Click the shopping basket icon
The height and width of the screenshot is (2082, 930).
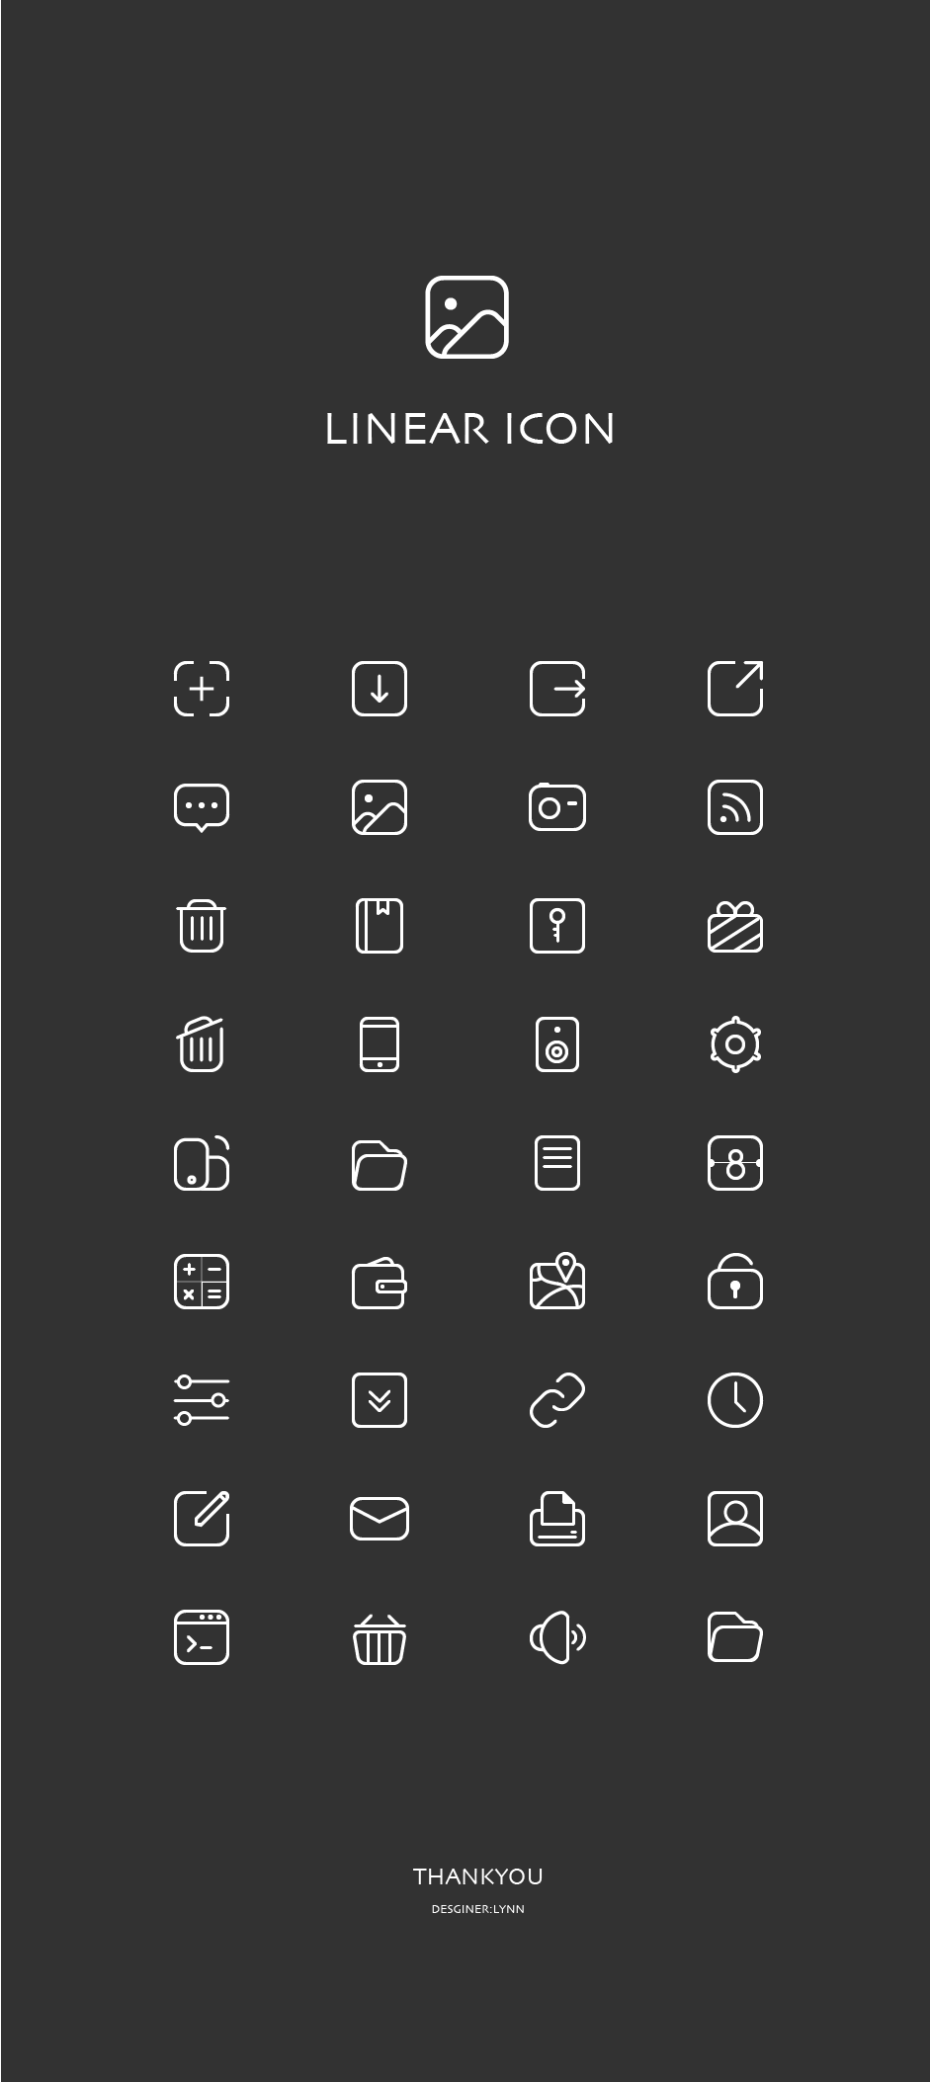pyautogui.click(x=380, y=1638)
